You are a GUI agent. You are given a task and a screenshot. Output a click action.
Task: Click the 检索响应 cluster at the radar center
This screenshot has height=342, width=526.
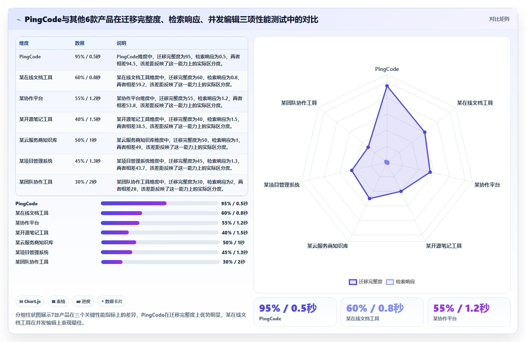coord(387,162)
